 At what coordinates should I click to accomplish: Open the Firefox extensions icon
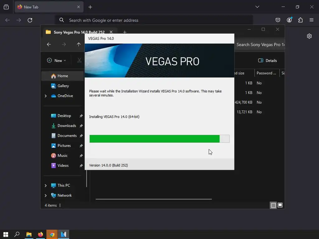pos(300,20)
